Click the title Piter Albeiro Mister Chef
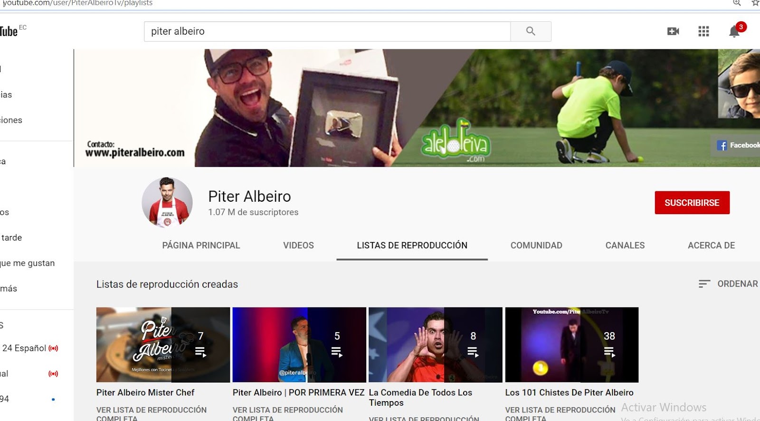The image size is (760, 421). (145, 393)
